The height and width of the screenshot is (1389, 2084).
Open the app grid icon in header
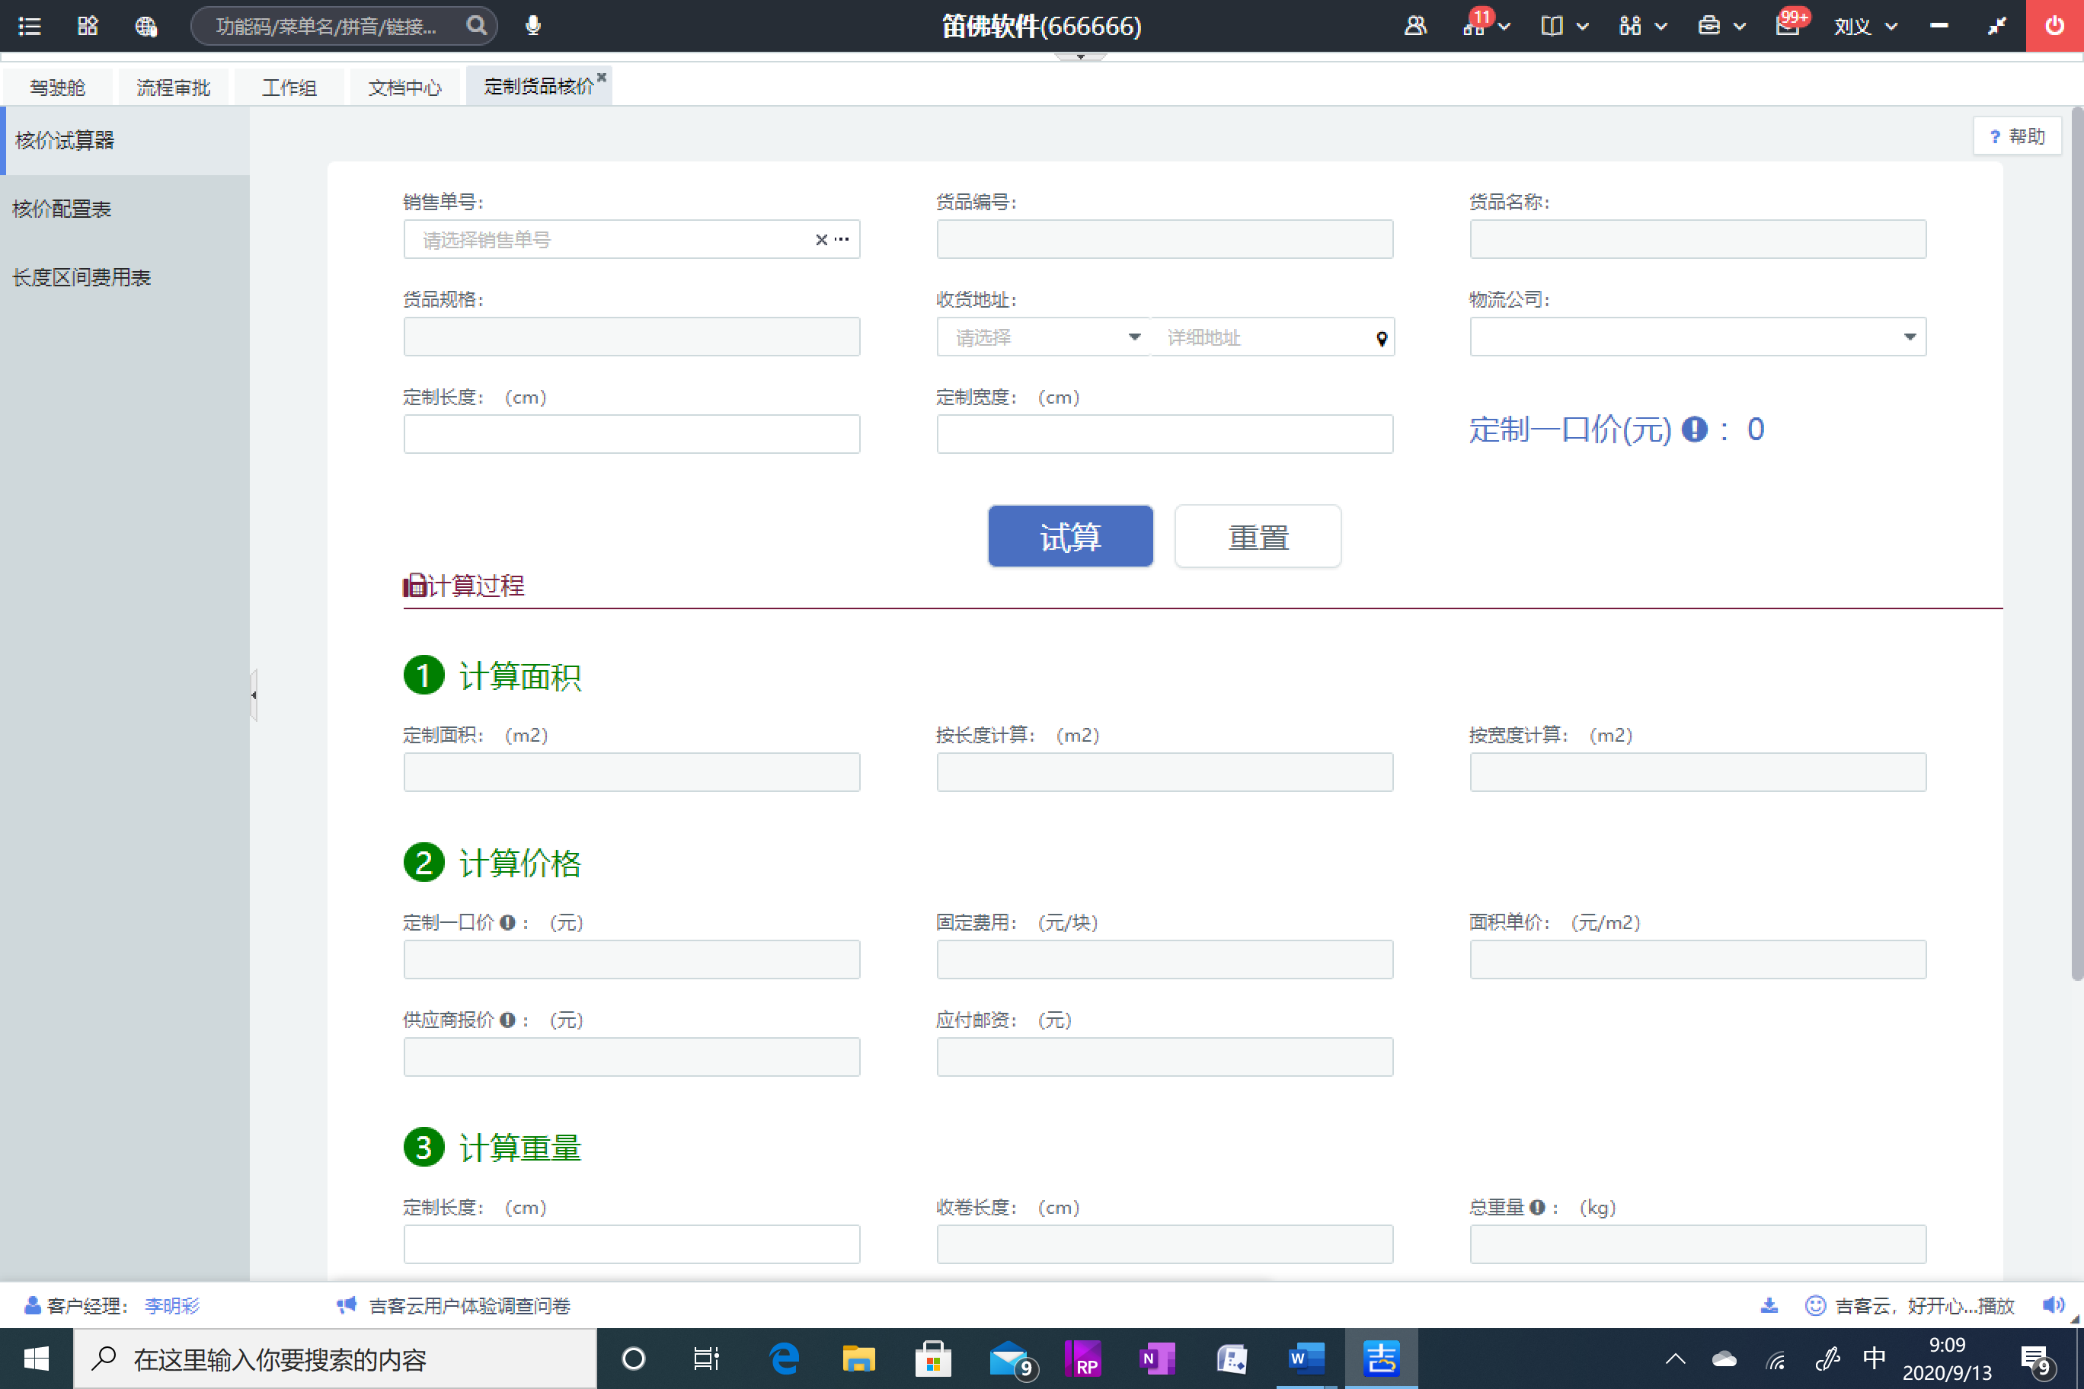(x=87, y=26)
